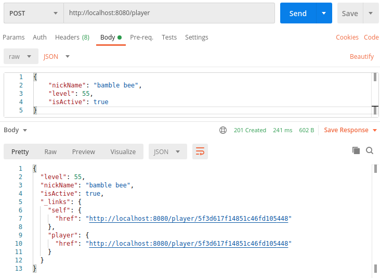Open the raw body type dropdown
The image size is (380, 278).
click(x=21, y=56)
